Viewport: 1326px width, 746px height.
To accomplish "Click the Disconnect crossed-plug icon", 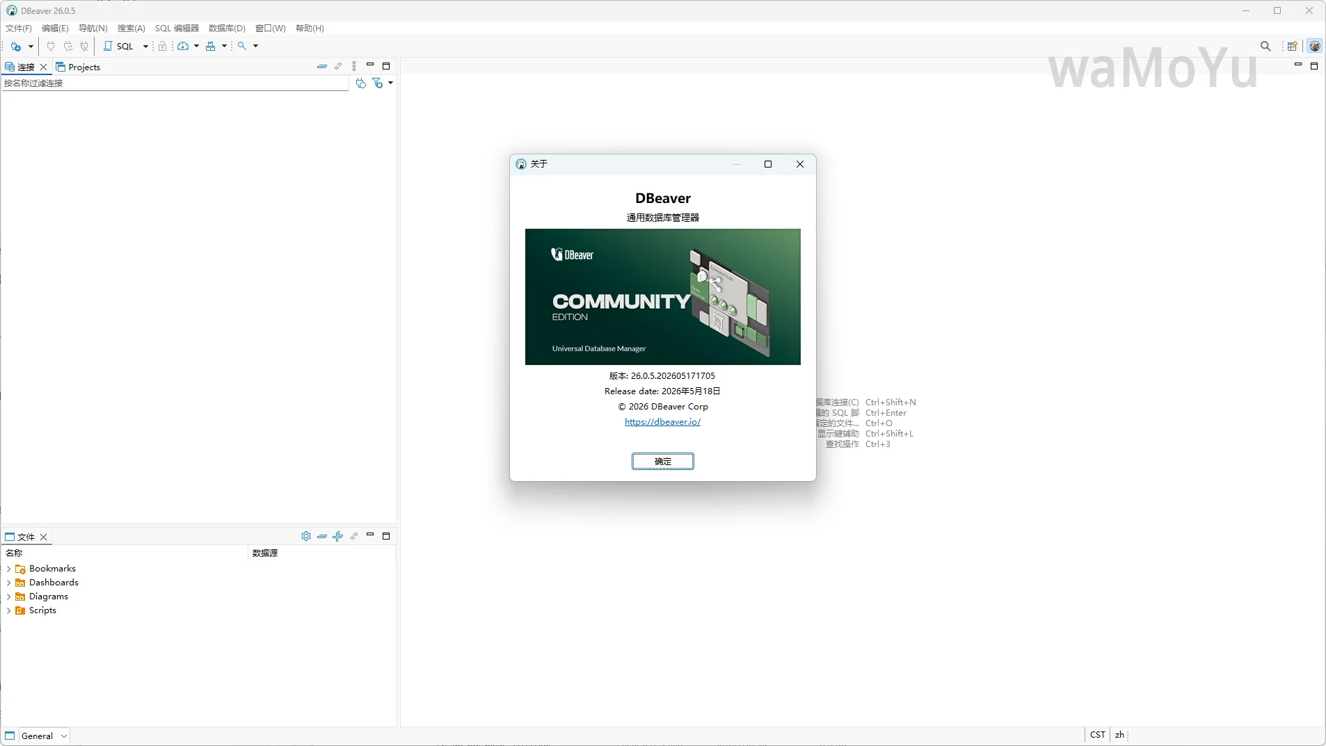I will point(84,46).
